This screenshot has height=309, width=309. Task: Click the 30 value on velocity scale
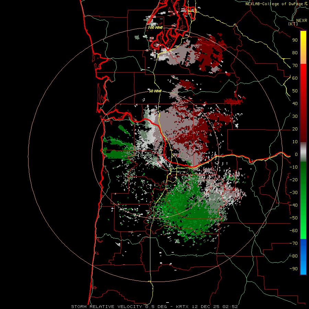(x=295, y=116)
